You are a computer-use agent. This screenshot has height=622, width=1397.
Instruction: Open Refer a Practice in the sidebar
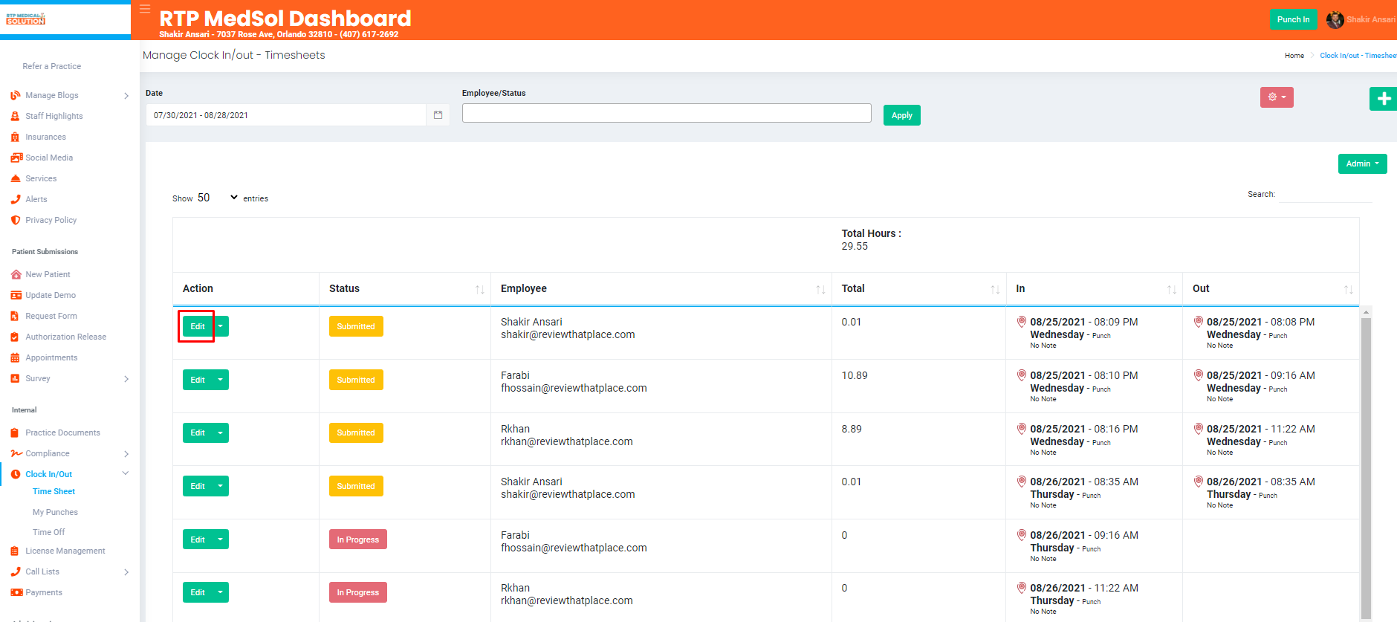click(x=52, y=66)
